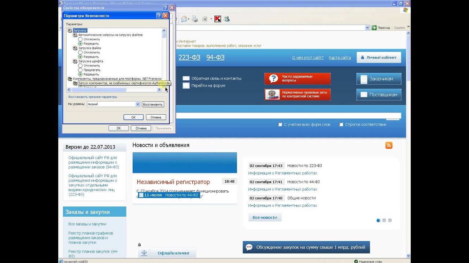Open Все заказы и закупки sidebar item
This screenshot has width=469, height=263.
[87, 224]
